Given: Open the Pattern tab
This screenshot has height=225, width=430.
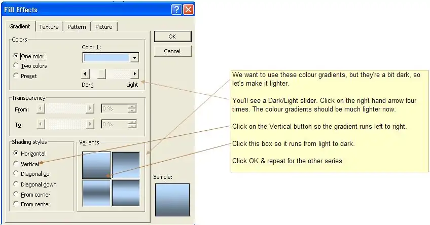Looking at the screenshot, I should click(x=77, y=27).
